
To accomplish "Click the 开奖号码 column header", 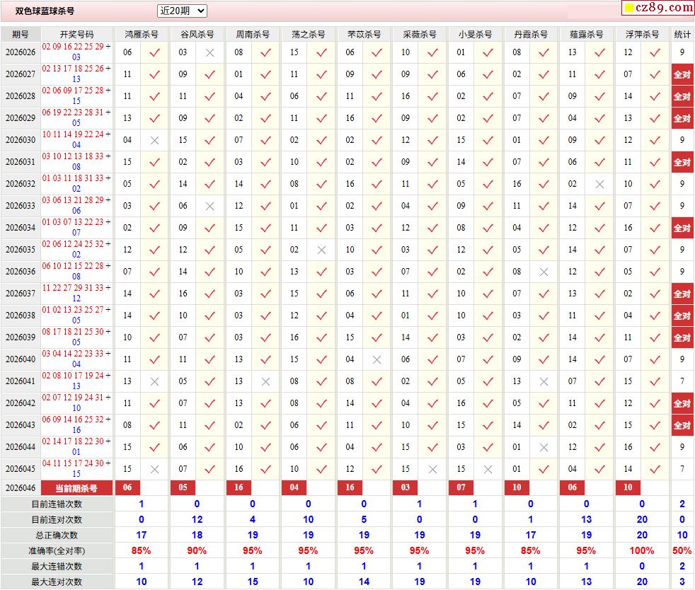I will coord(76,34).
